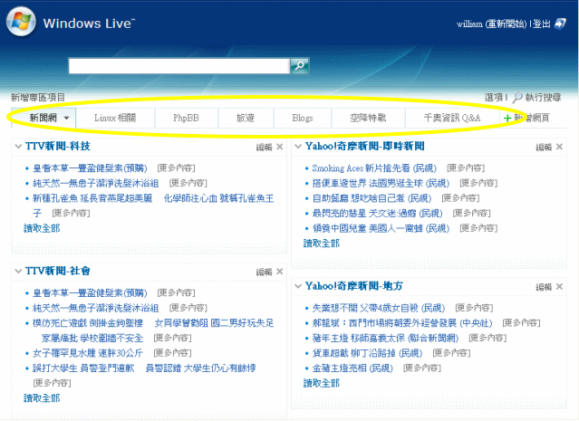Edit the Yahoo!奇摩新聞-地方 module
579x421 pixels.
coord(544,287)
